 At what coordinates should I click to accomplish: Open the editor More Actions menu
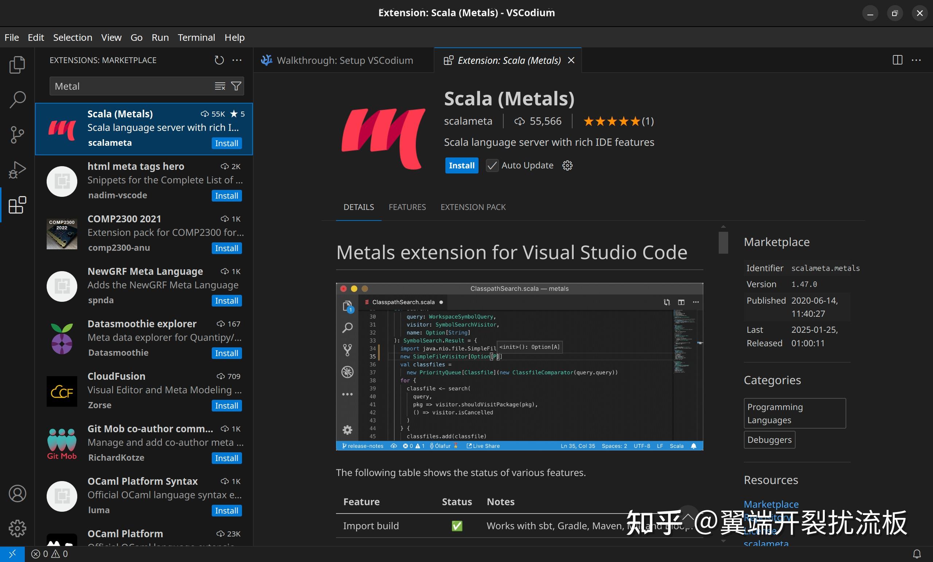click(x=917, y=60)
